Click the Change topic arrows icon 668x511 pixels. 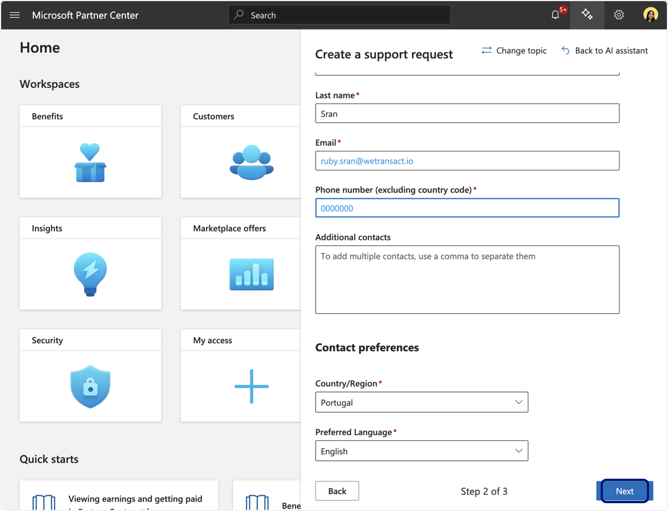[487, 51]
